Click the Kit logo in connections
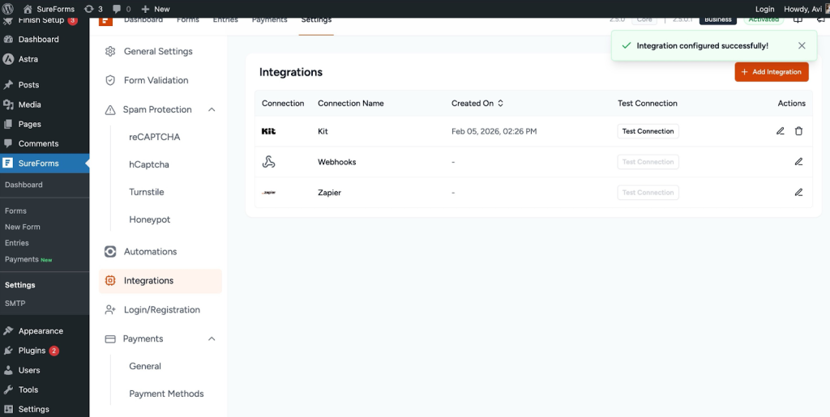The width and height of the screenshot is (830, 417). click(269, 131)
